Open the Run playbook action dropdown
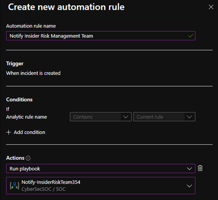This screenshot has width=218, height=200. pyautogui.click(x=101, y=168)
